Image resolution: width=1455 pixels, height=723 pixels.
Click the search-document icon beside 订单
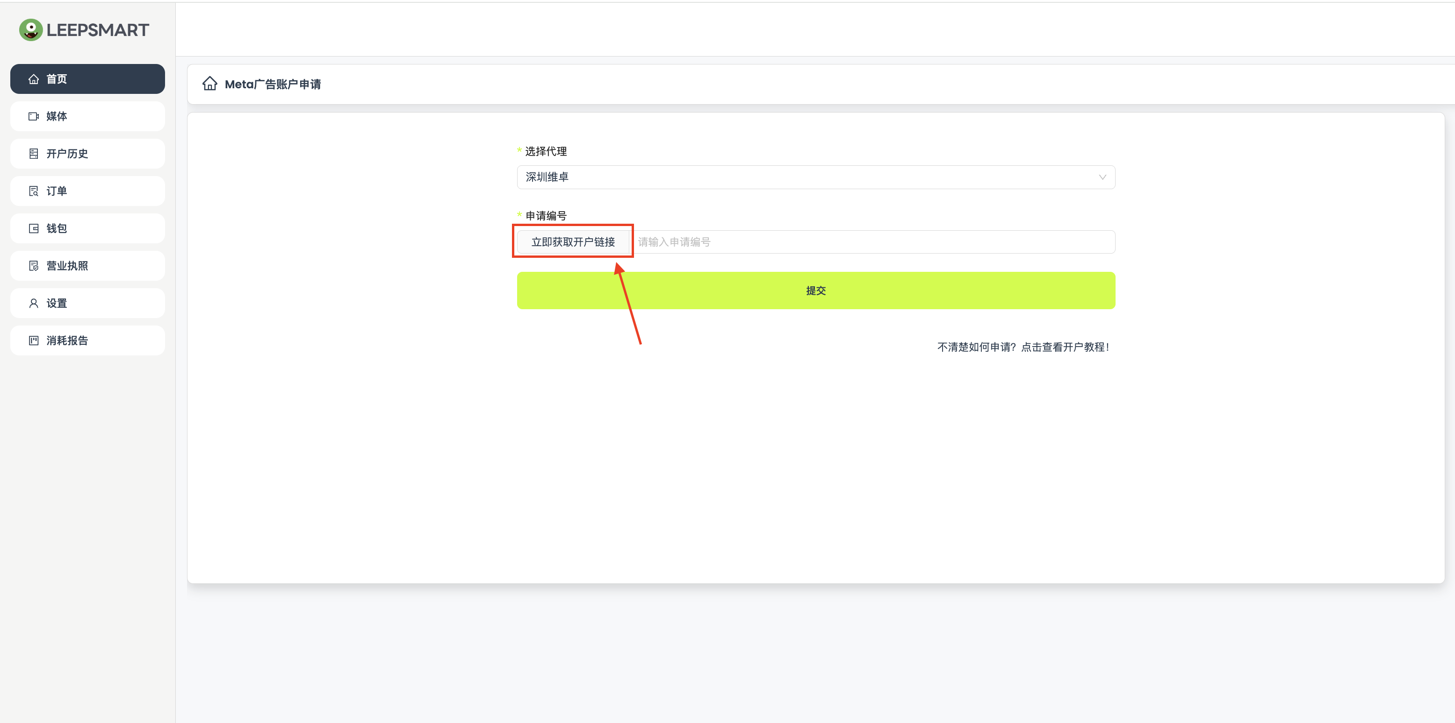tap(34, 191)
